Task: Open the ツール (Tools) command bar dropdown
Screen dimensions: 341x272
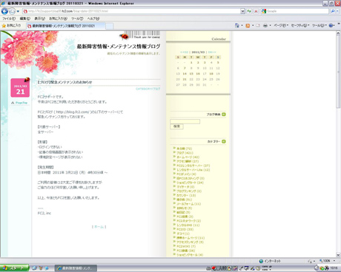Action: click(320, 25)
